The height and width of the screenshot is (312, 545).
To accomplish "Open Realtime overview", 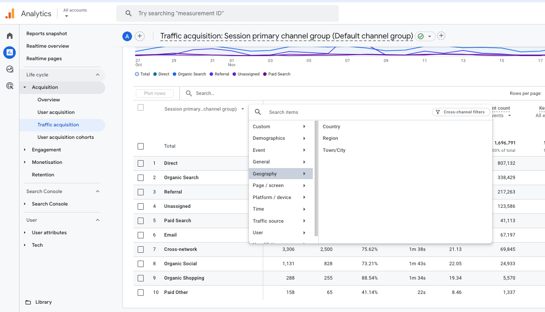I will pyautogui.click(x=48, y=46).
